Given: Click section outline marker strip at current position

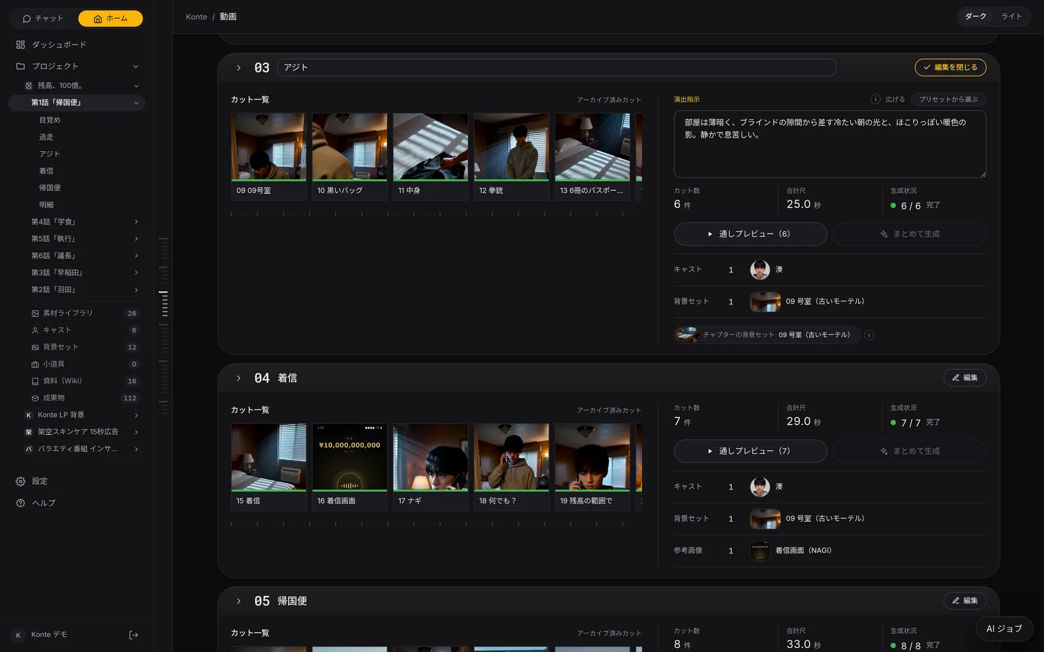Looking at the screenshot, I should point(163,304).
